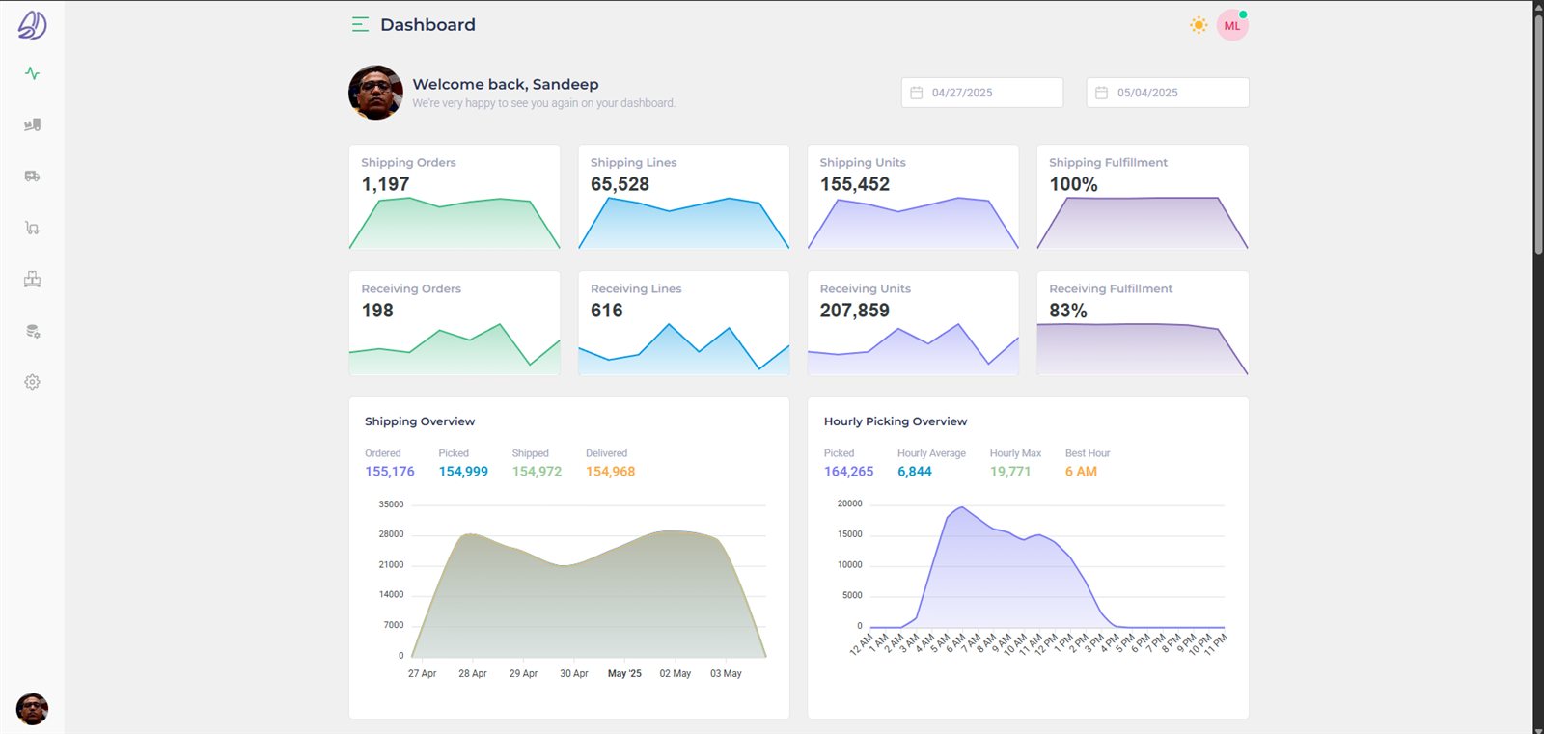The height and width of the screenshot is (734, 1544).
Task: Click the Shipped value 154,972
Action: click(x=537, y=472)
